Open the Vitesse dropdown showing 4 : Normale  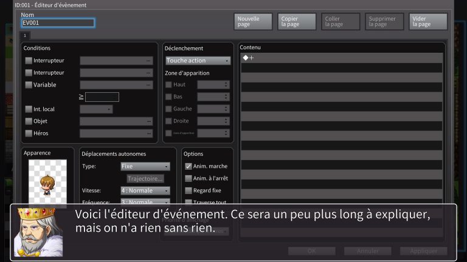pos(145,190)
